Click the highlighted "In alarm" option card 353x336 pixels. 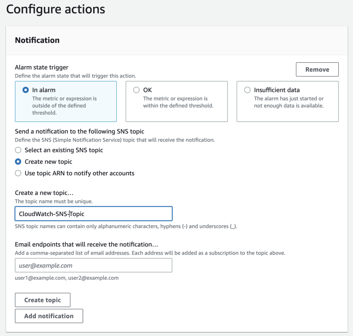pos(65,101)
